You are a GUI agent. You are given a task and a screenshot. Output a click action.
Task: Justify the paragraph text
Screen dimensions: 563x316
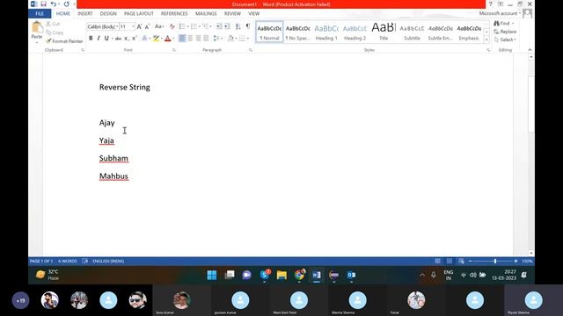tap(206, 39)
